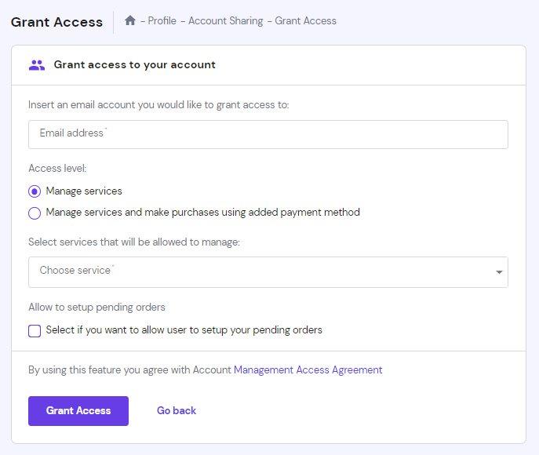Click the 'Insert an email account' instruction text

[x=158, y=104]
